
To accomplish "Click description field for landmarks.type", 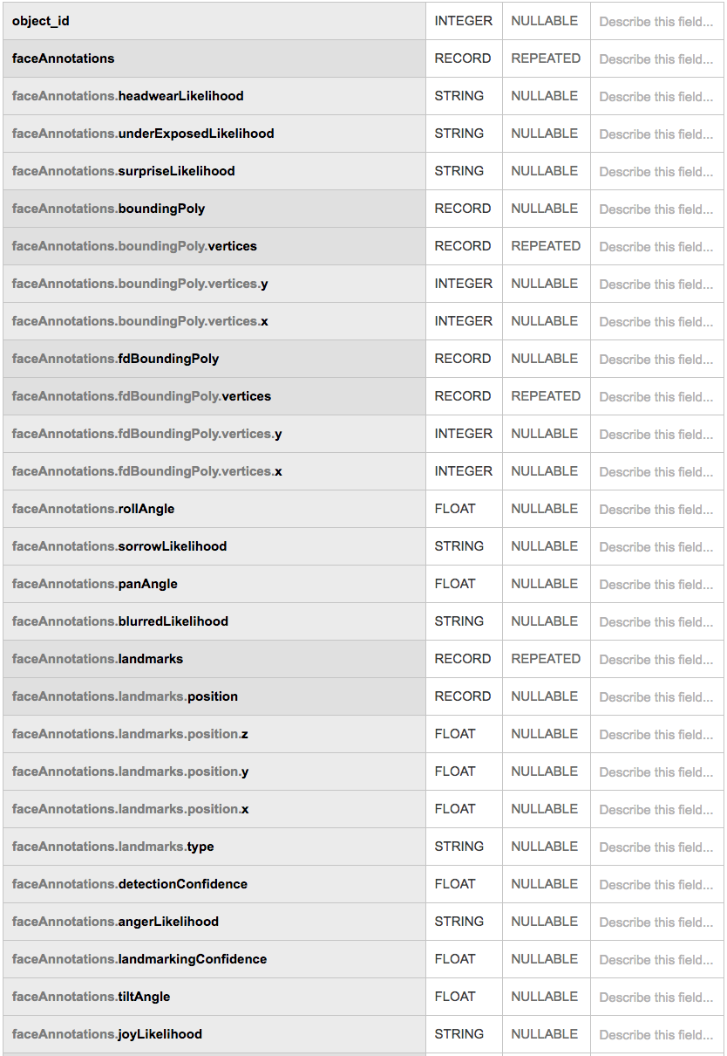I will point(656,847).
